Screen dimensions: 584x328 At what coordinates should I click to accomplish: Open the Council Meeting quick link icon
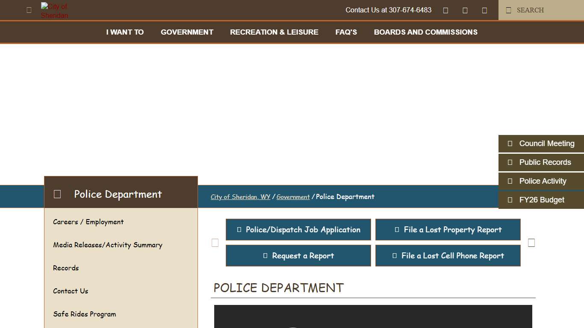(510, 143)
